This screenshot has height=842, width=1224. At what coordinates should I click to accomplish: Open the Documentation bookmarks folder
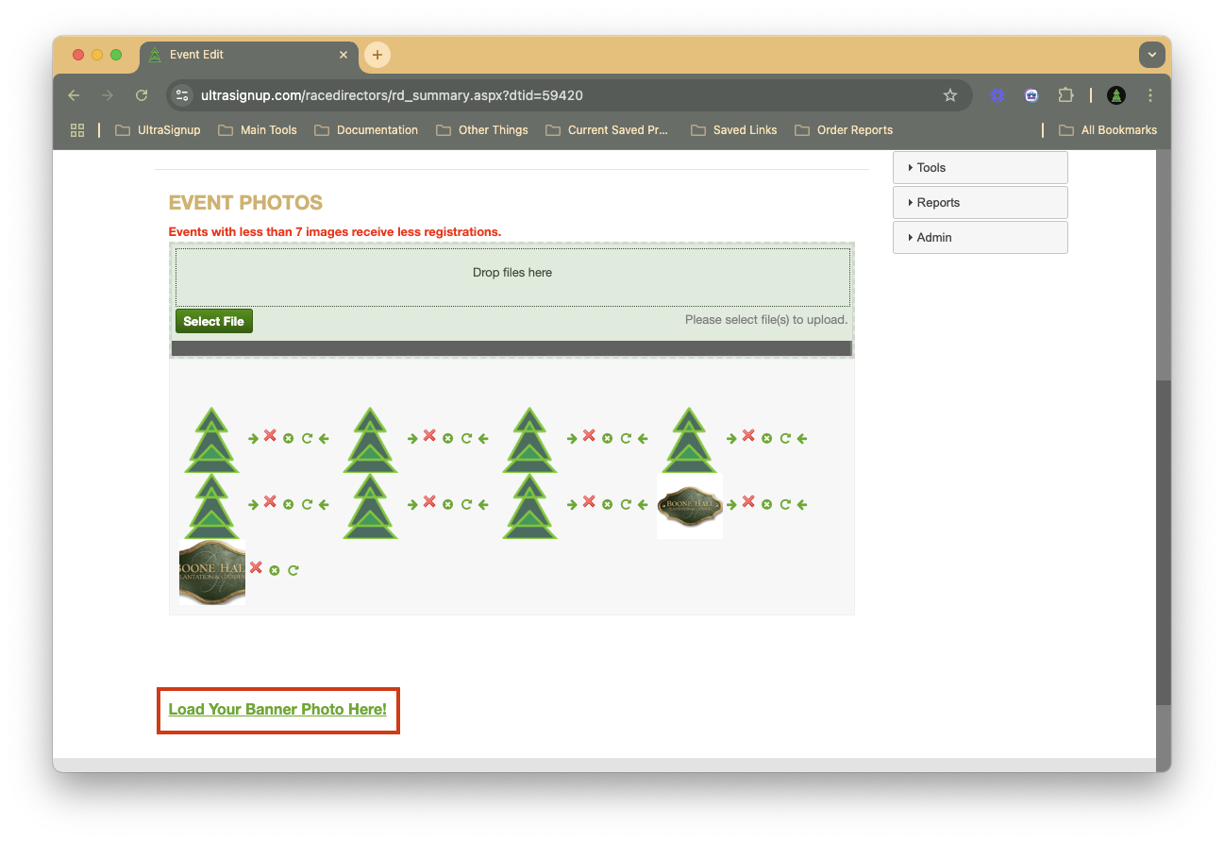click(x=366, y=130)
